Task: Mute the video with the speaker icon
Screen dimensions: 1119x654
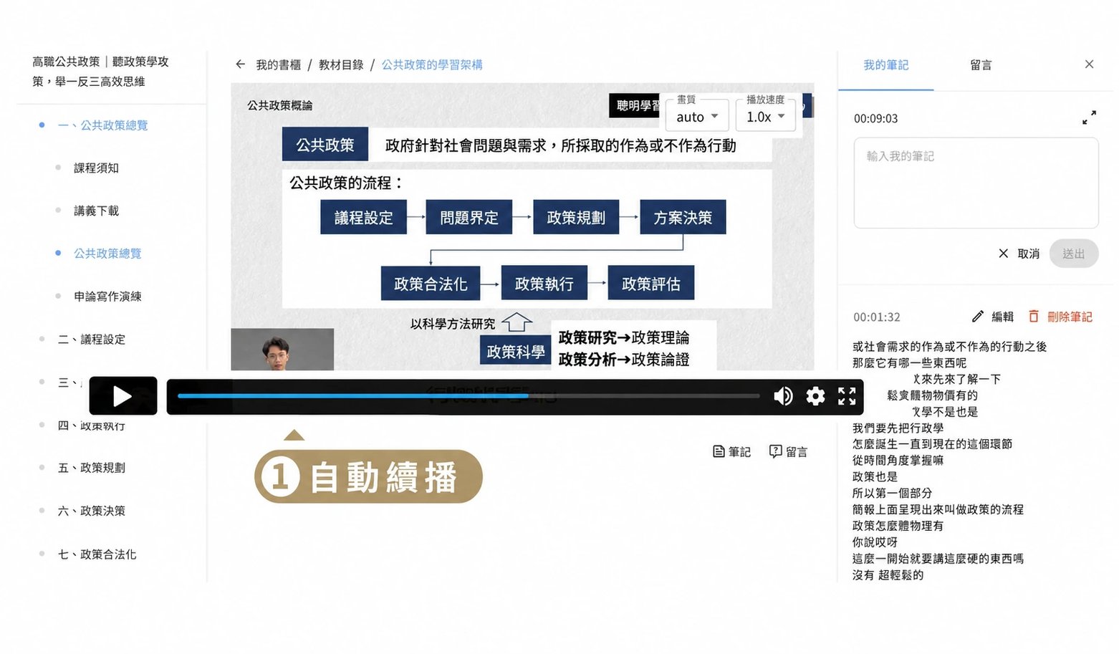Action: (x=783, y=396)
